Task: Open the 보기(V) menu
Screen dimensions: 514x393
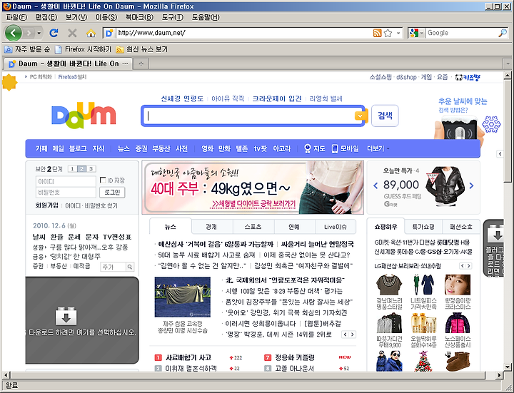Action: click(x=76, y=17)
